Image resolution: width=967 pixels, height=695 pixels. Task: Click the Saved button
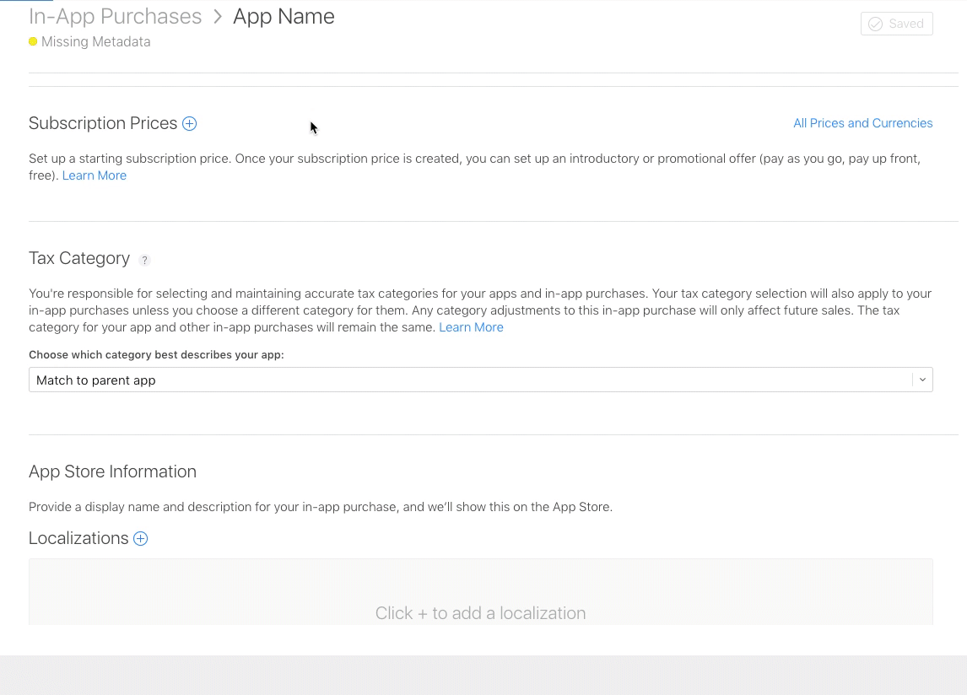tap(897, 24)
